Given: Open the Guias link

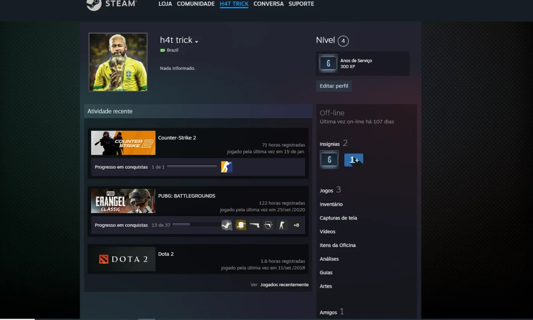Looking at the screenshot, I should click(326, 272).
